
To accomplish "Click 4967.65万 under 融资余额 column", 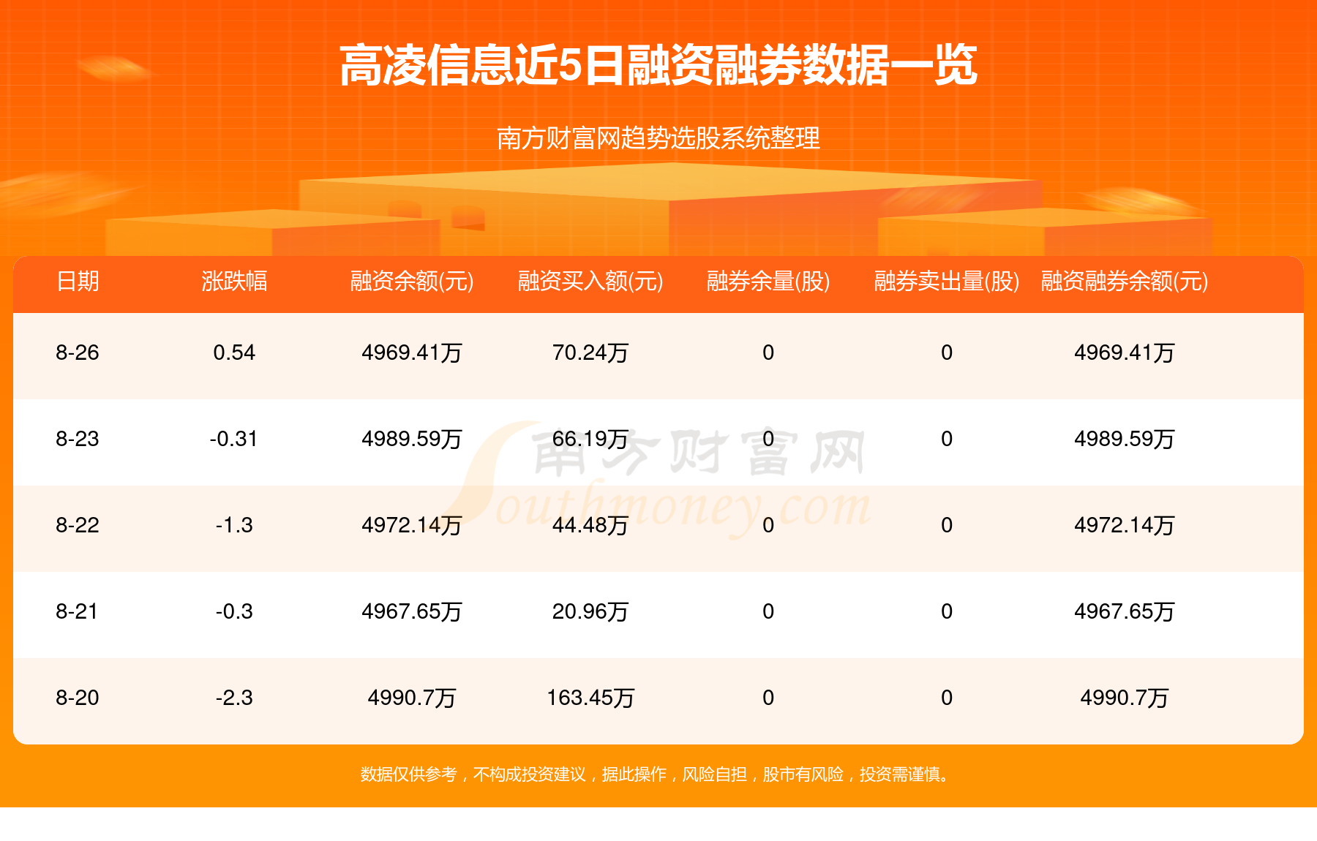I will [x=412, y=611].
